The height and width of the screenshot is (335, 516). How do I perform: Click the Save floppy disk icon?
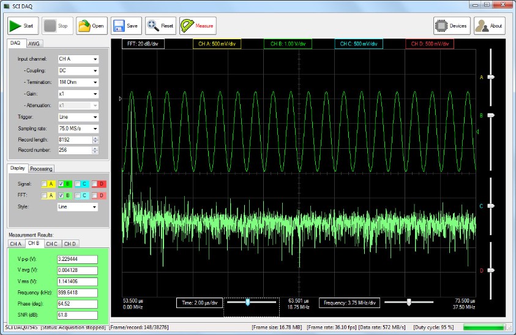pyautogui.click(x=119, y=26)
